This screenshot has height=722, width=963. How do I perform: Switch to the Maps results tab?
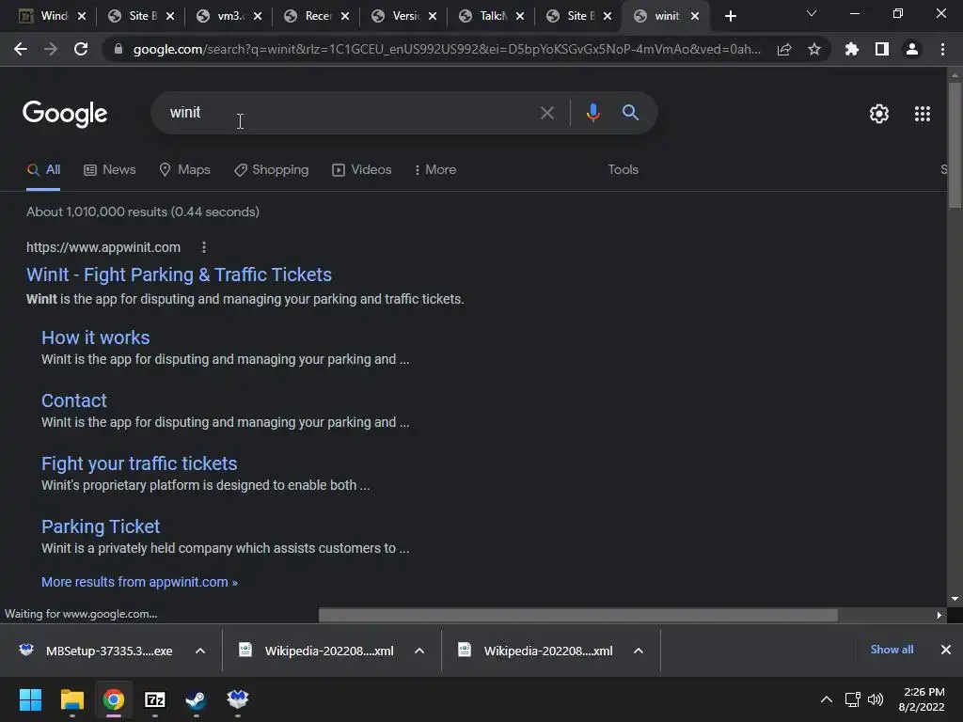coord(185,169)
